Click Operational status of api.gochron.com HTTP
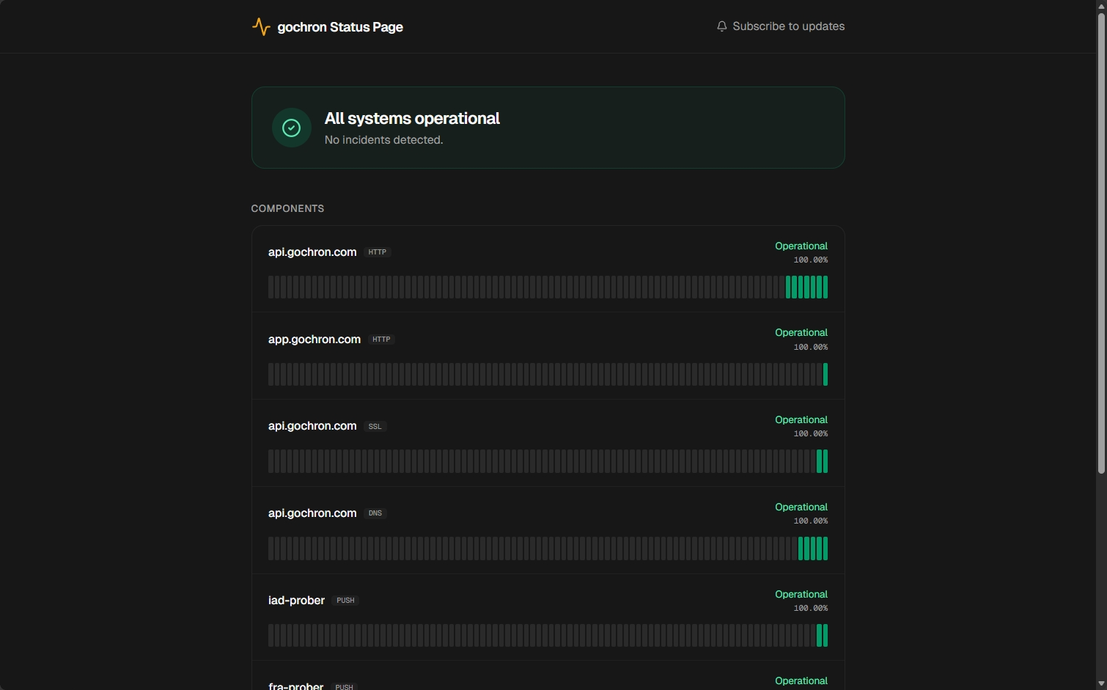The width and height of the screenshot is (1107, 690). click(x=801, y=246)
